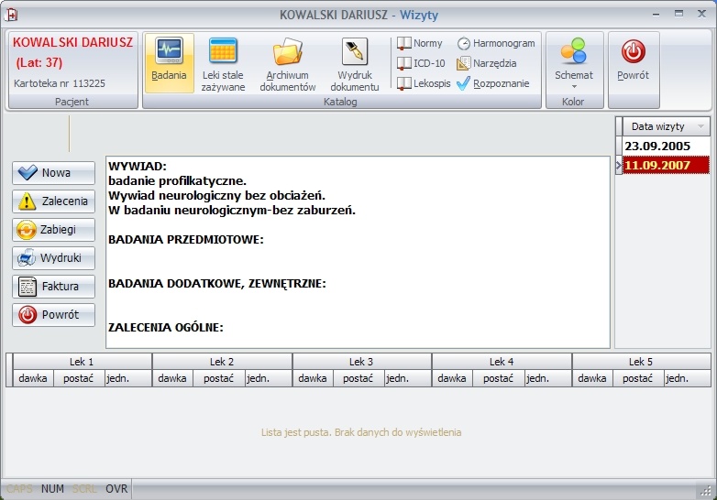This screenshot has width=717, height=500.
Task: Open the Zalecenia warning button
Action: click(53, 201)
